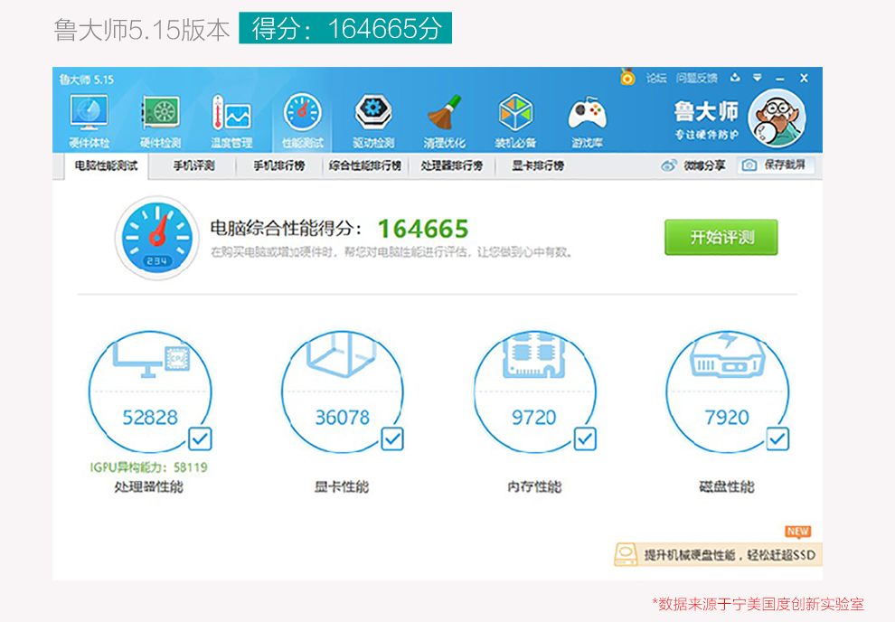Click the IGPU异构能力: 58119 text
The width and height of the screenshot is (895, 622).
[149, 467]
